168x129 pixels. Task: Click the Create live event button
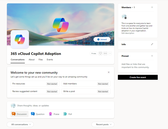coord(138,77)
